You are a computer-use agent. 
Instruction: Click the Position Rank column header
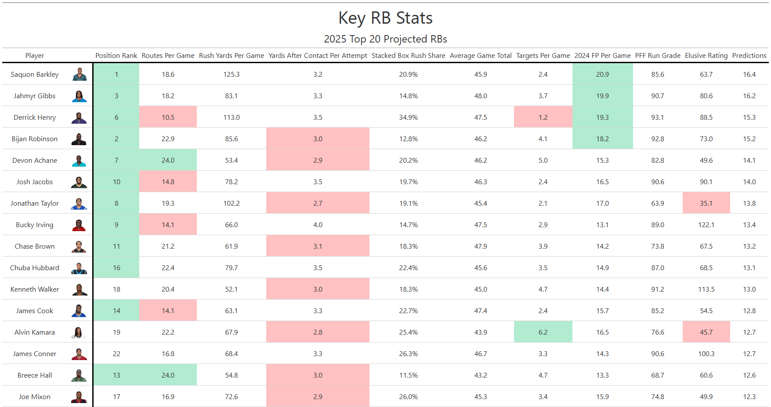116,56
